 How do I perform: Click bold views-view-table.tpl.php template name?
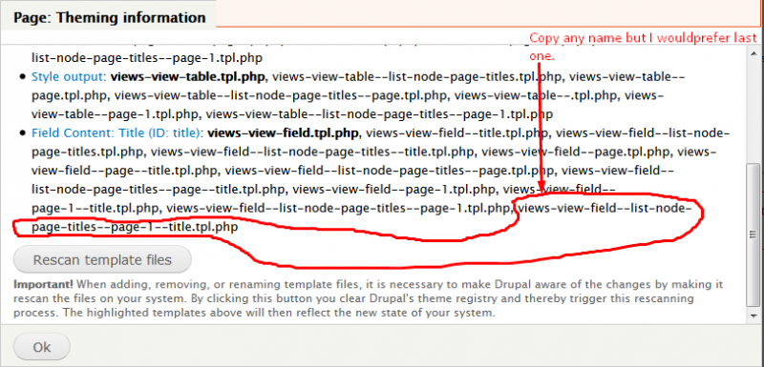point(188,76)
